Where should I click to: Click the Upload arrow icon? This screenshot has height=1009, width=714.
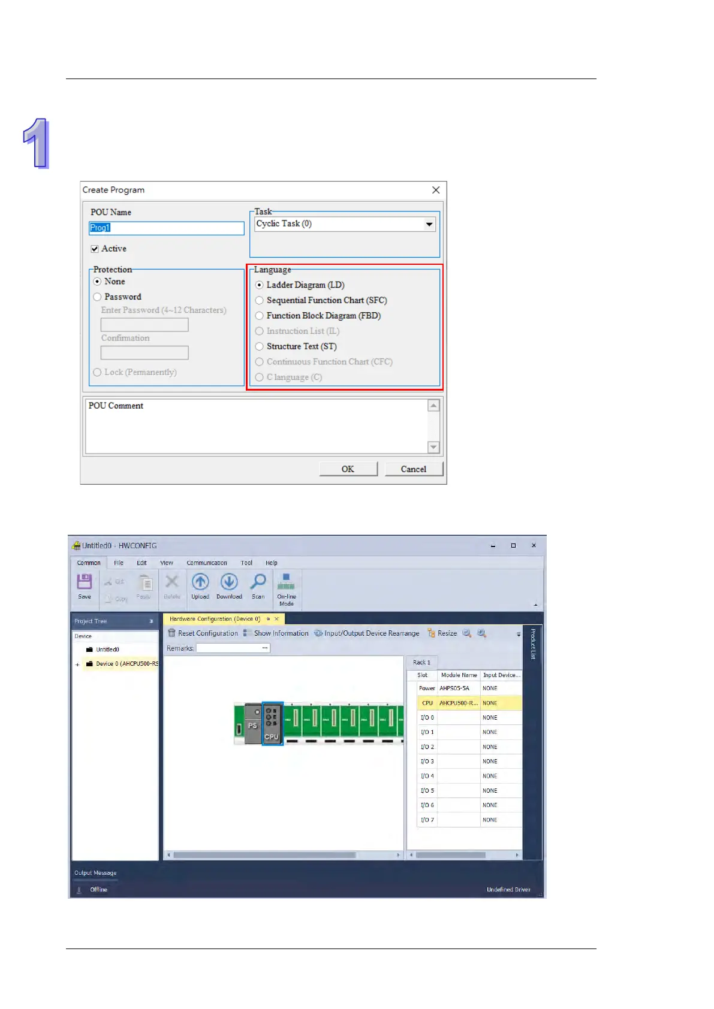[x=200, y=582]
